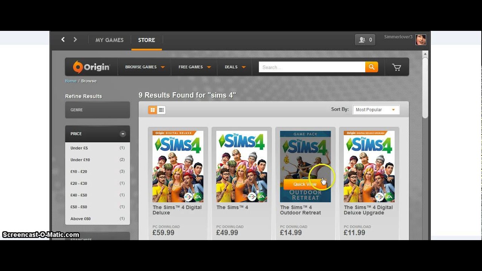Go forward with the right arrow

tap(75, 40)
